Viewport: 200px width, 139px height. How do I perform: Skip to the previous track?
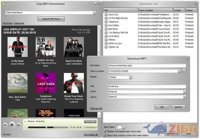click(x=5, y=124)
